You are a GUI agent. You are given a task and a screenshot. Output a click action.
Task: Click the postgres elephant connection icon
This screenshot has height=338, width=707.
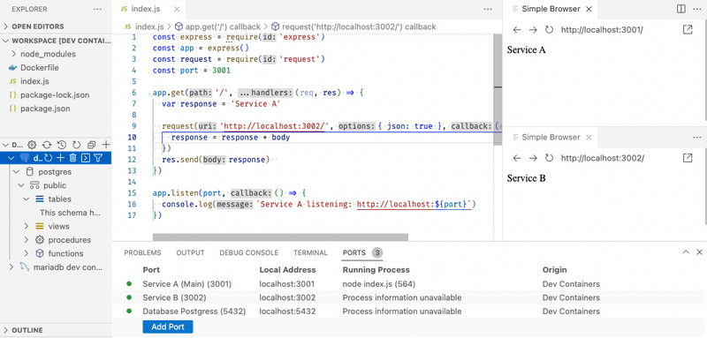click(x=26, y=158)
